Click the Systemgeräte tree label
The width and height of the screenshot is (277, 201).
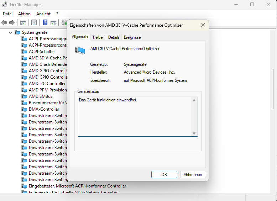click(x=35, y=32)
